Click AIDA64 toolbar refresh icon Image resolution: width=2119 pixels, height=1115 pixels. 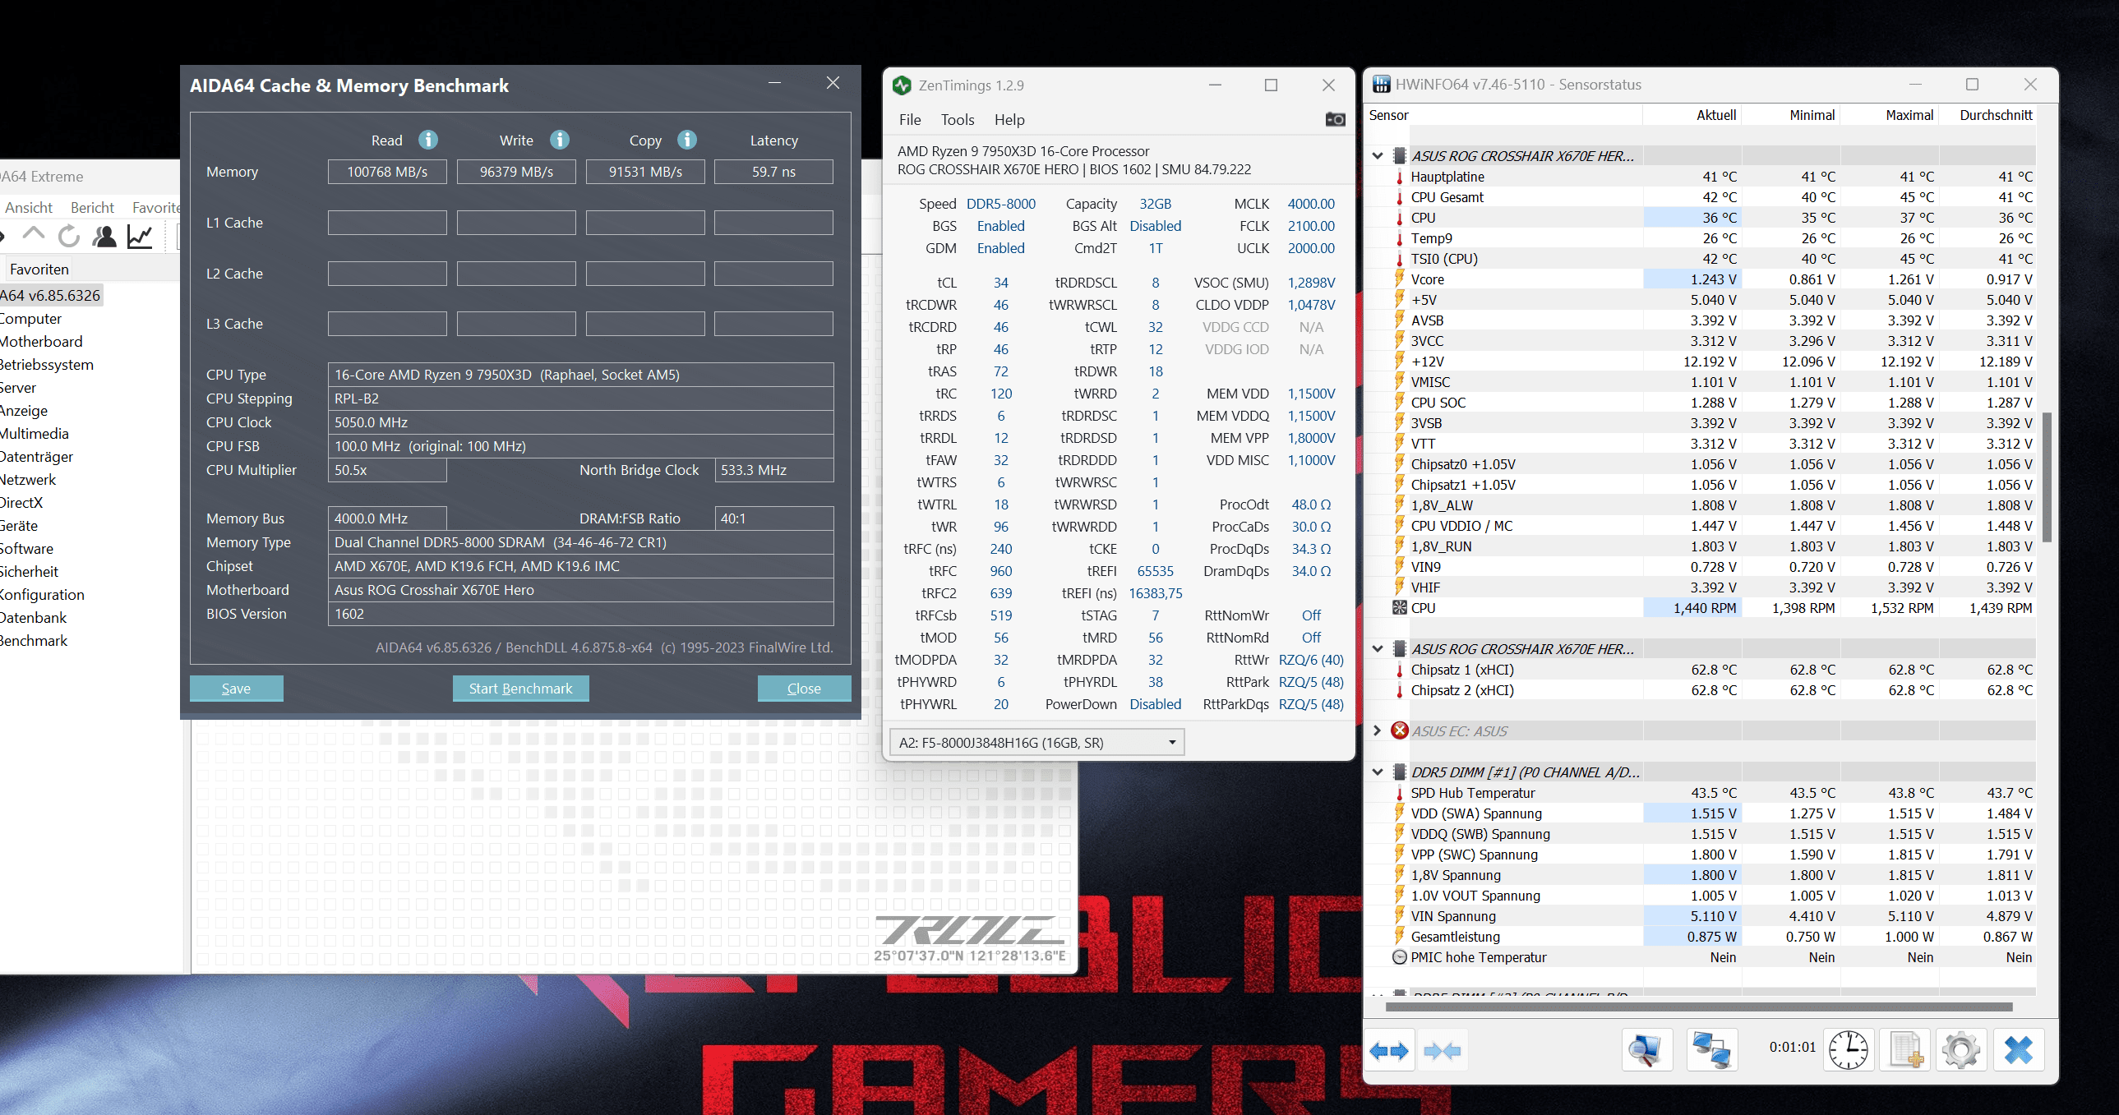point(69,237)
